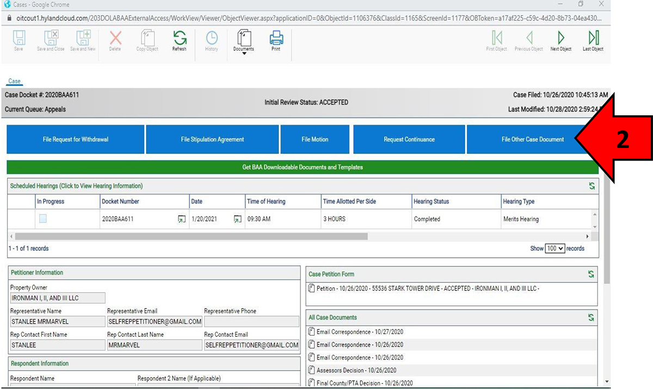
Task: Select the Case tab
Action: pyautogui.click(x=15, y=81)
